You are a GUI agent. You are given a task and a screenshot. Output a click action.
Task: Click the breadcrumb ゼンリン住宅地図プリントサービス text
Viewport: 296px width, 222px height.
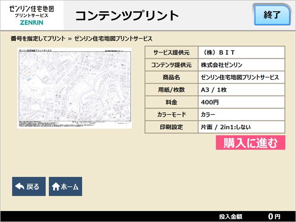click(113, 38)
